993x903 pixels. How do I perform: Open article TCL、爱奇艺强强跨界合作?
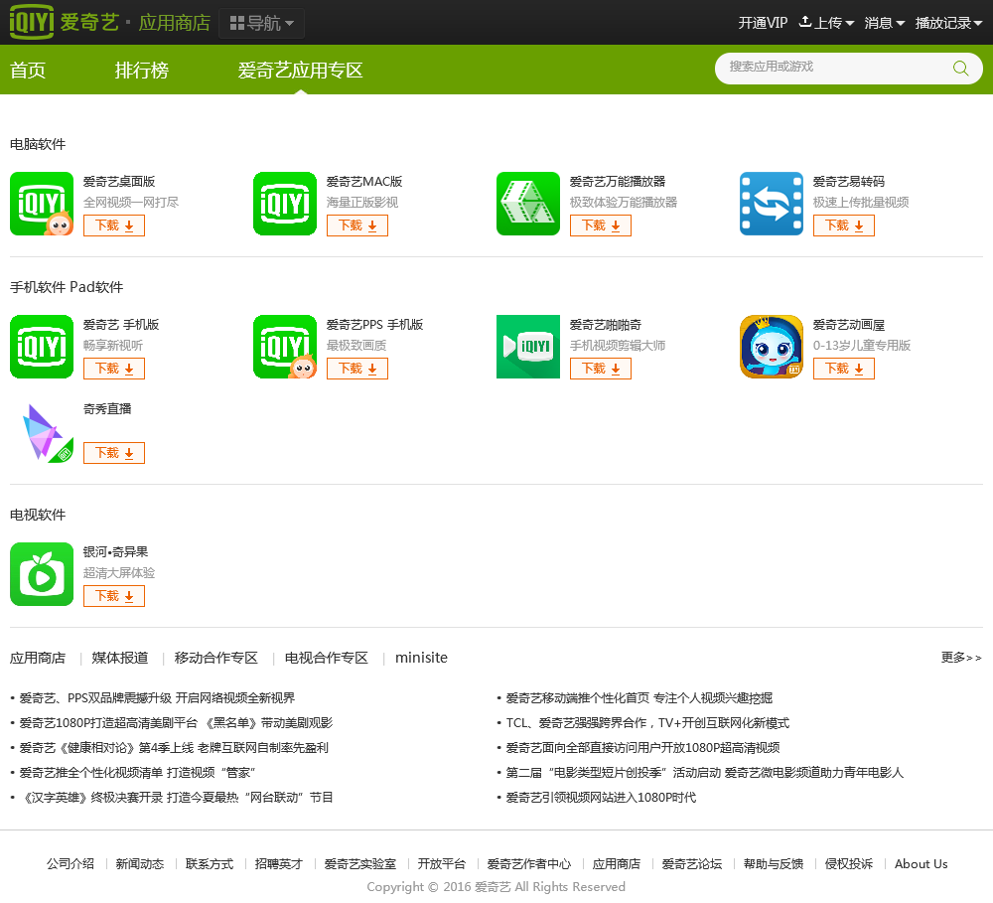pos(647,723)
